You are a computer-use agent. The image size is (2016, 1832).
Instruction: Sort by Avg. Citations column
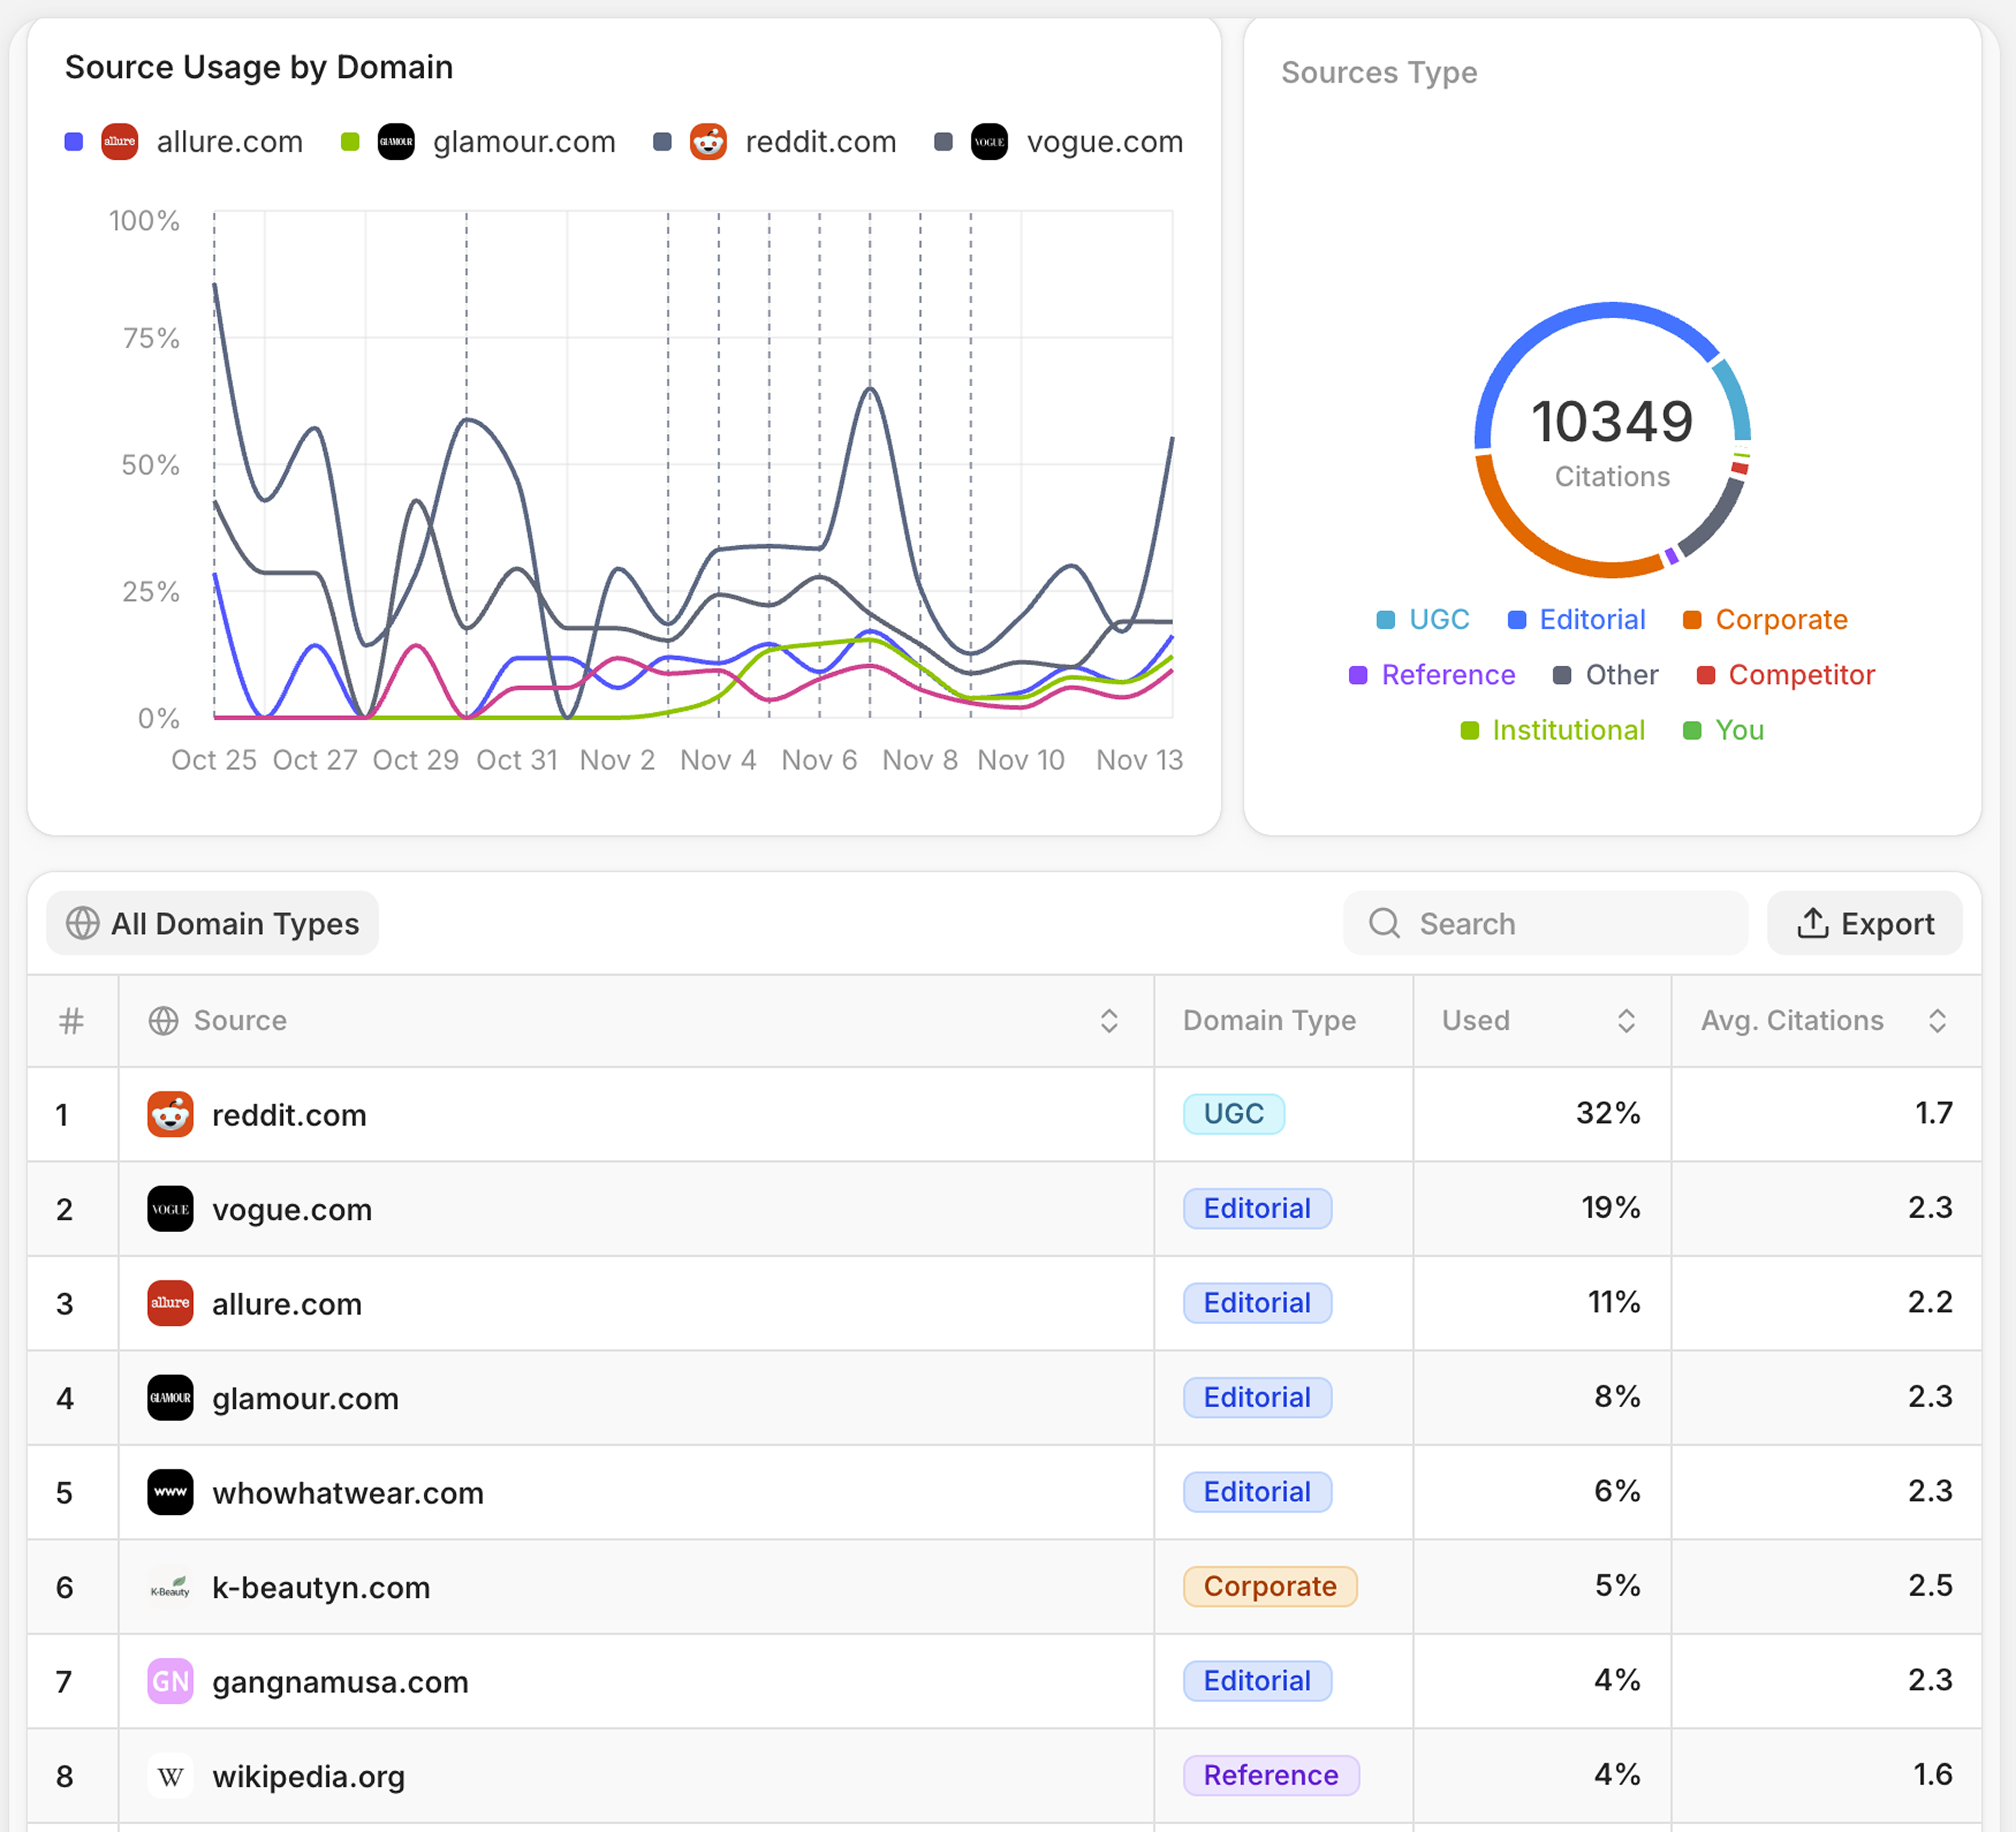(1936, 1021)
